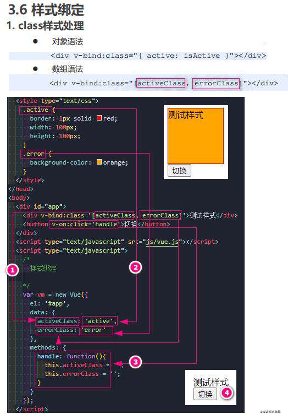The width and height of the screenshot is (288, 420).
Task: Click the red color swatch in the border rule
Action: [x=99, y=118]
